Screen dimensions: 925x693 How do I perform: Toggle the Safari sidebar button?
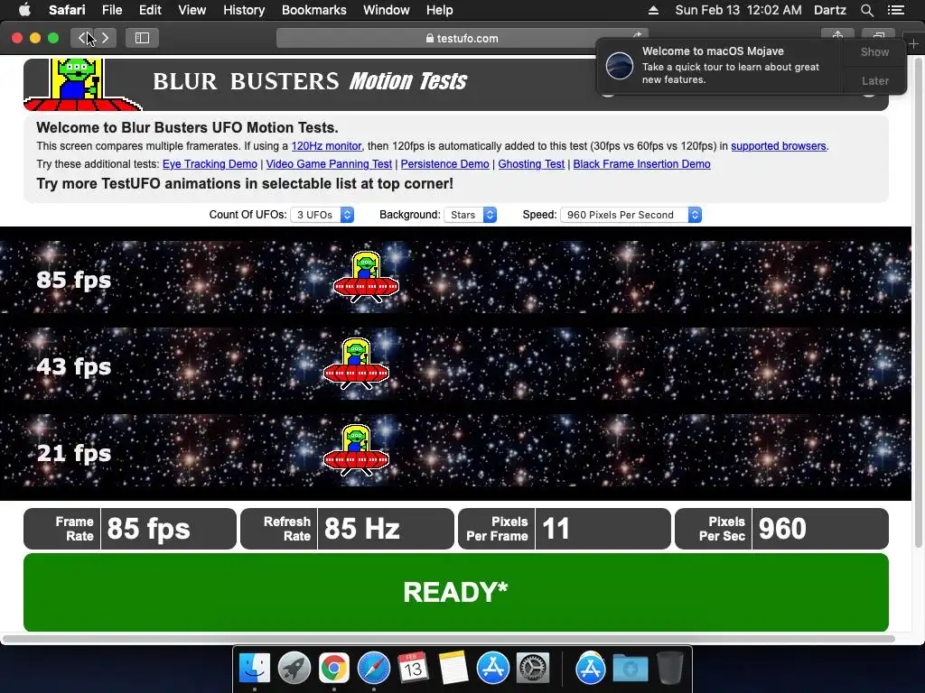click(x=142, y=38)
